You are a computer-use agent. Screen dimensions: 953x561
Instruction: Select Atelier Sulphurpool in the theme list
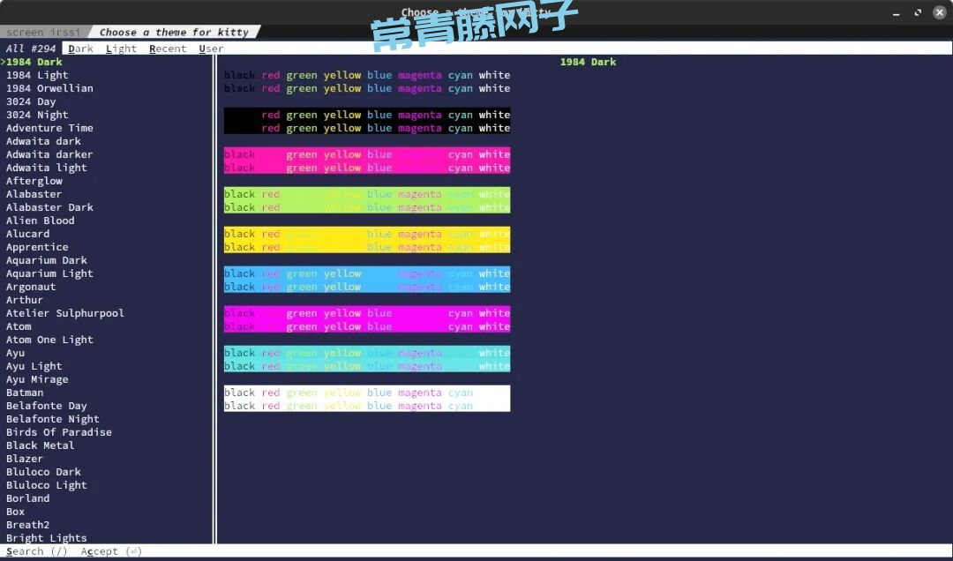click(x=65, y=313)
